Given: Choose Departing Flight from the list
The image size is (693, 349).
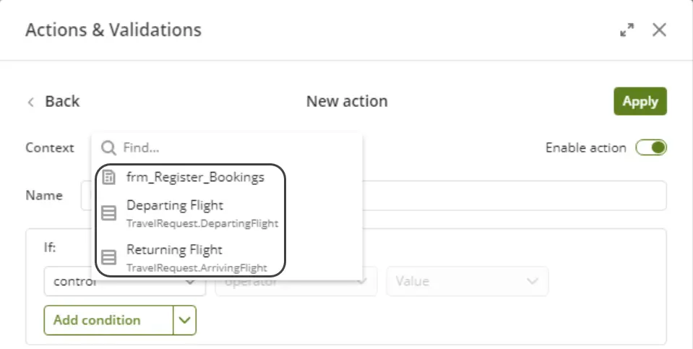Looking at the screenshot, I should click(190, 213).
